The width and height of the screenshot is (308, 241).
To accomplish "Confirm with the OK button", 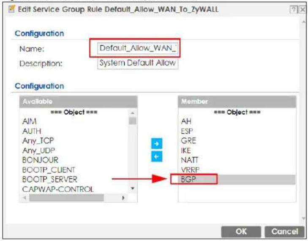I will pyautogui.click(x=241, y=232).
